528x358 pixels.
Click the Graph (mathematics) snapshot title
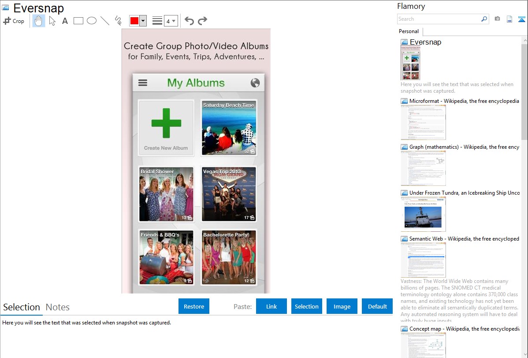coord(464,147)
